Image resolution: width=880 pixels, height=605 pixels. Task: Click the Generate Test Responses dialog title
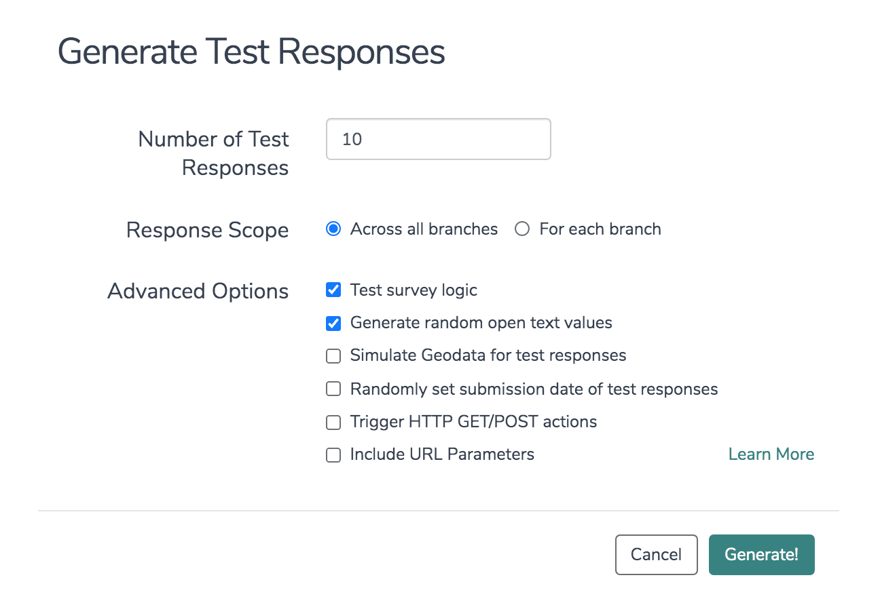coord(251,52)
